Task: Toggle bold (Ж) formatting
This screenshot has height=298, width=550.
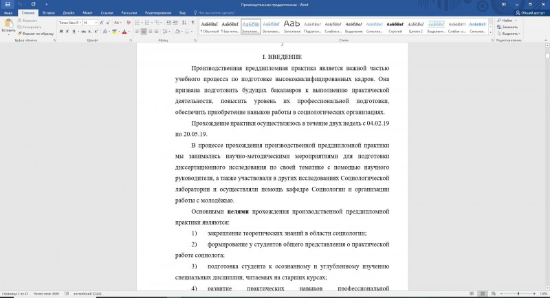Action: [61, 32]
